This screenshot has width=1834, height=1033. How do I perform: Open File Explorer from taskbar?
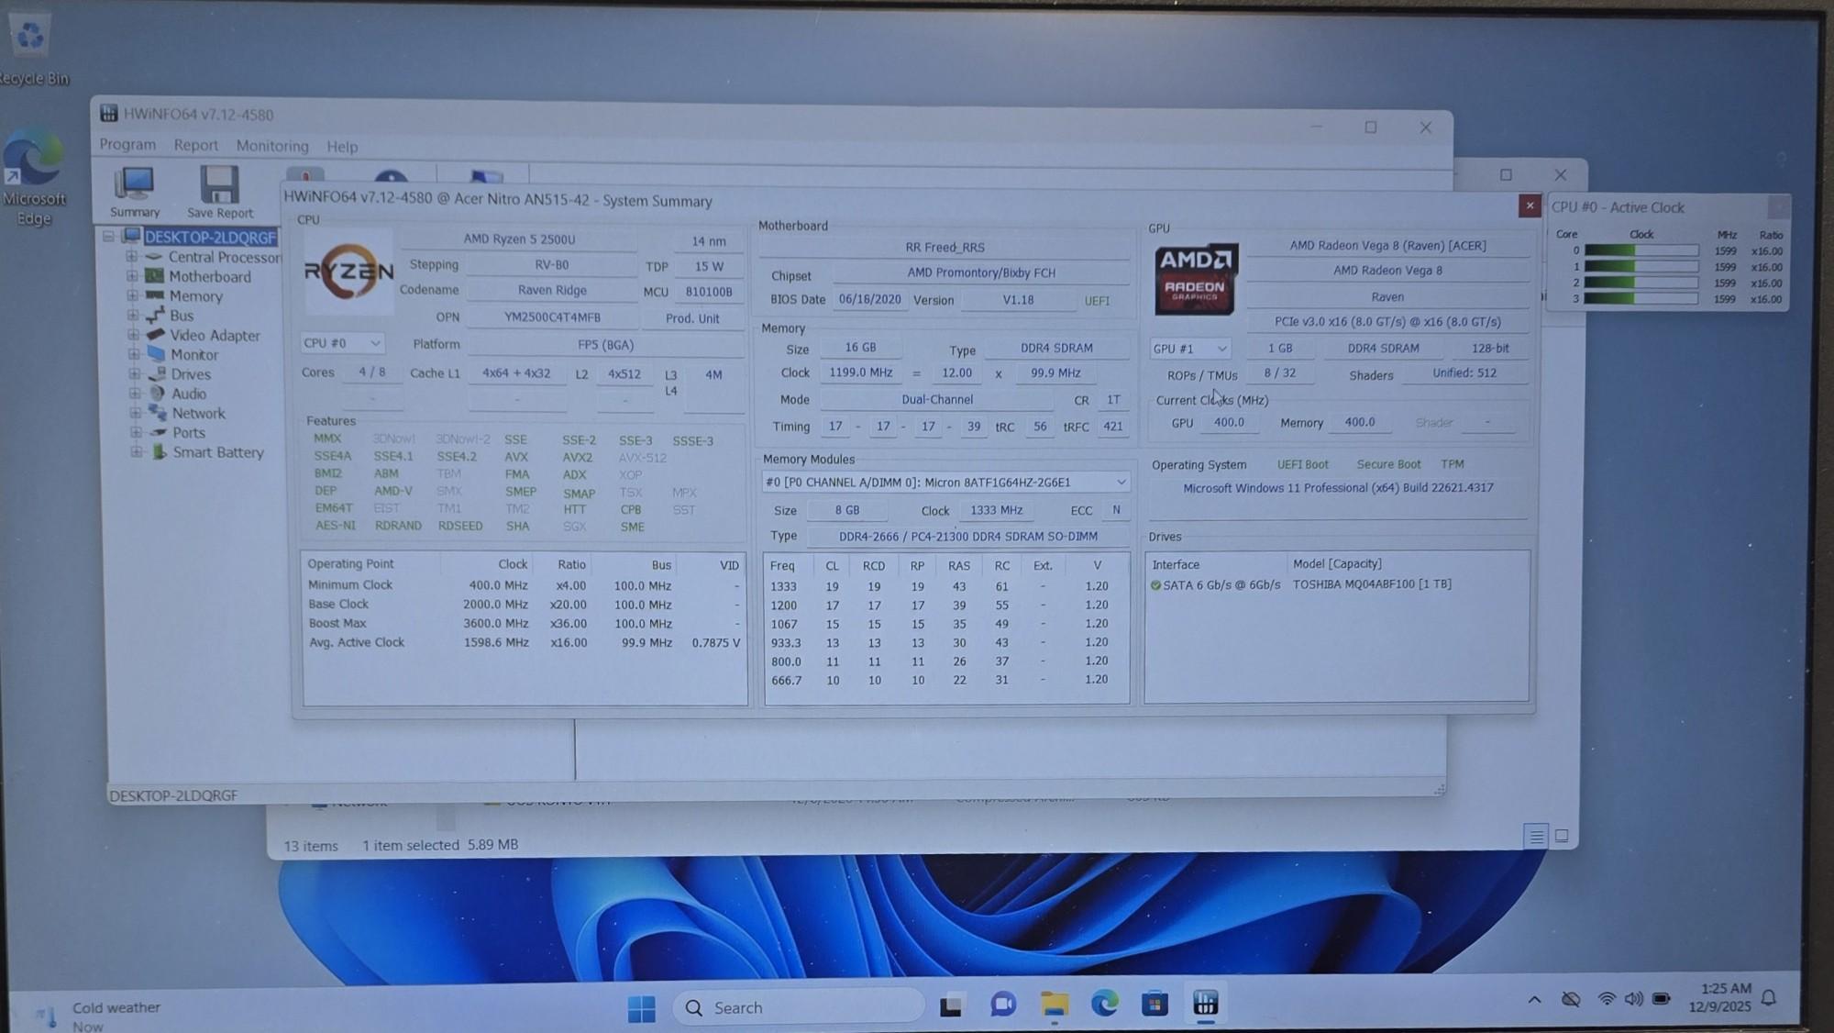[x=1054, y=1005]
